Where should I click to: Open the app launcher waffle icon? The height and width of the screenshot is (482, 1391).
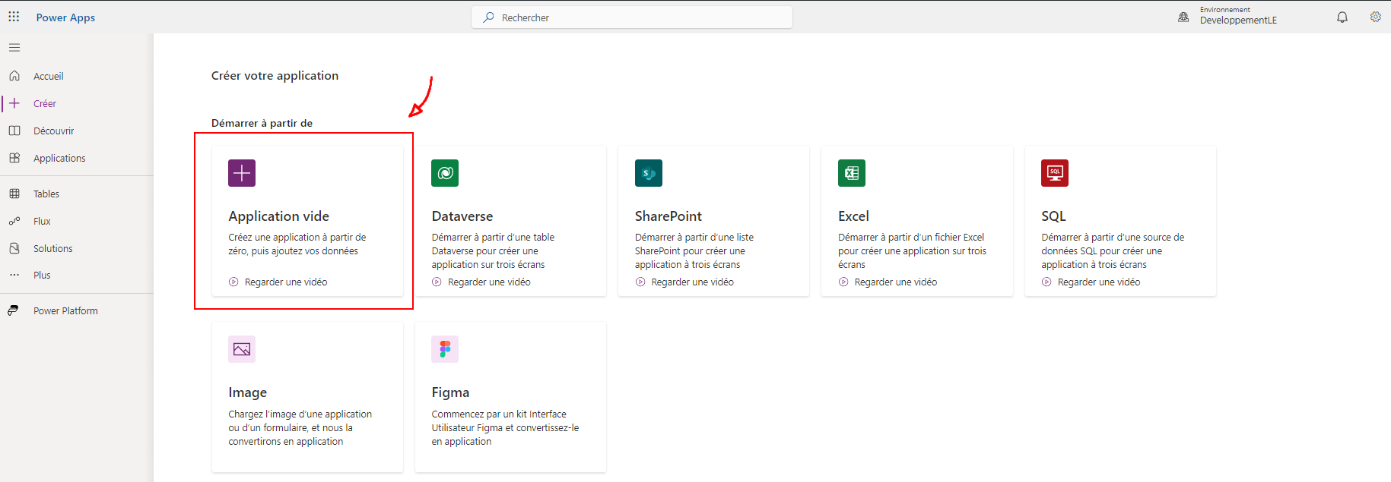point(14,17)
